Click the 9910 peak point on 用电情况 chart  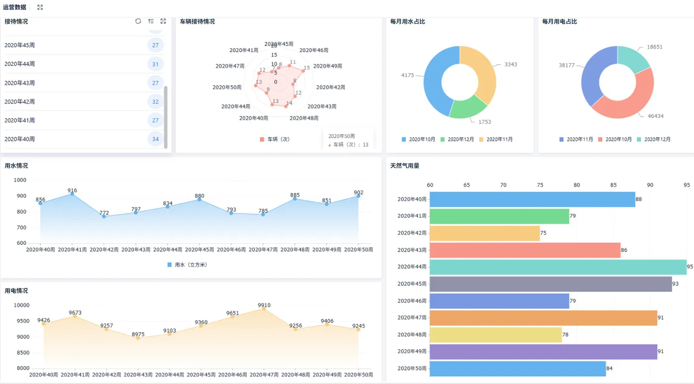point(264,309)
